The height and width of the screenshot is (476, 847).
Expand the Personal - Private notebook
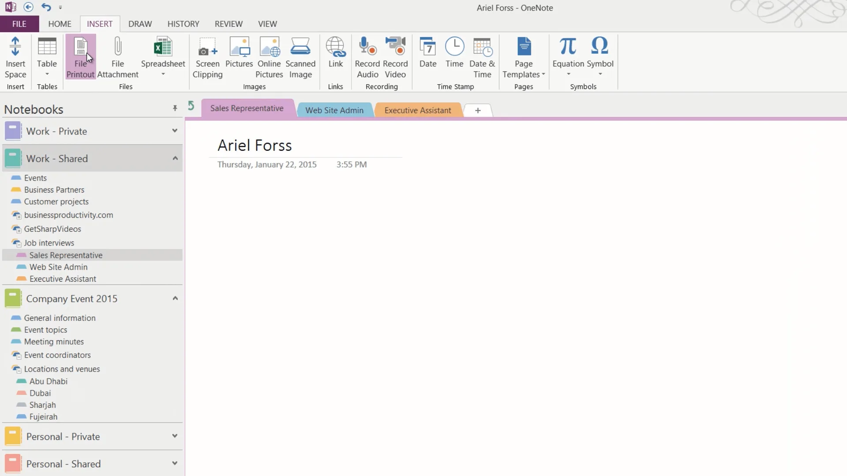click(x=175, y=436)
